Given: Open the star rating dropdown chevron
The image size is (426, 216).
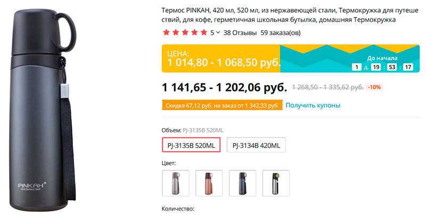Looking at the screenshot, I should (x=218, y=32).
